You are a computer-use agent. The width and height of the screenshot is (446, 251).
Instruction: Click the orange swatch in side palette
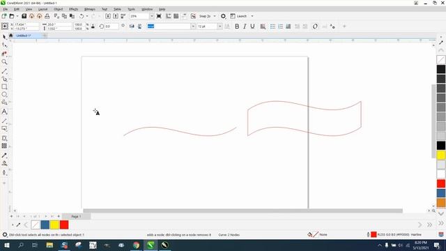(441, 203)
